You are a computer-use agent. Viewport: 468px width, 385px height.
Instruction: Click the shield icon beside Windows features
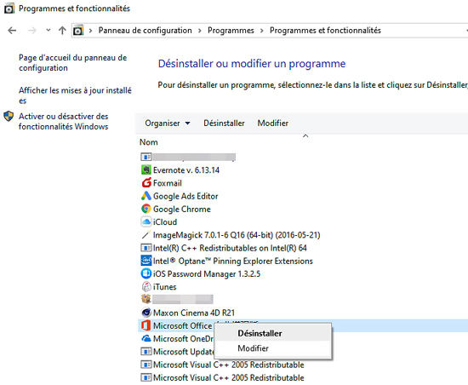pyautogui.click(x=9, y=117)
